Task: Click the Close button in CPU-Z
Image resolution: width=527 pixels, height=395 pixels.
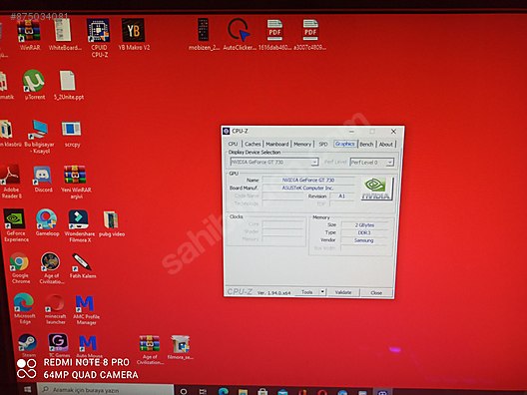Action: coord(376,293)
